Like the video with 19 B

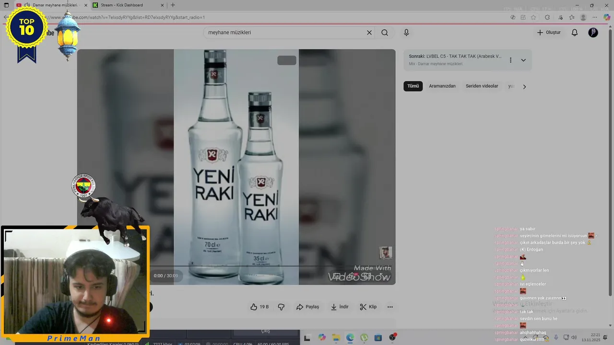point(260,307)
